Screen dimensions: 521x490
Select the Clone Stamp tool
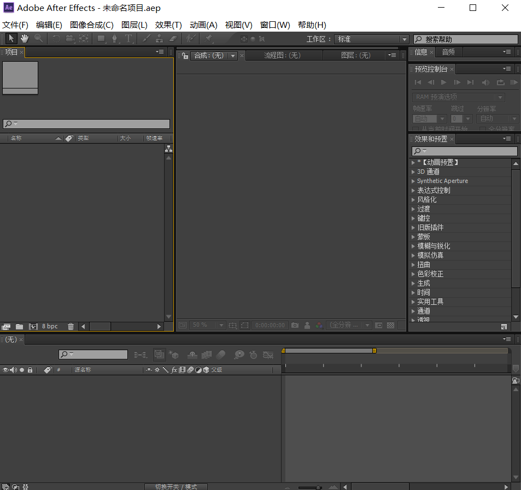160,38
